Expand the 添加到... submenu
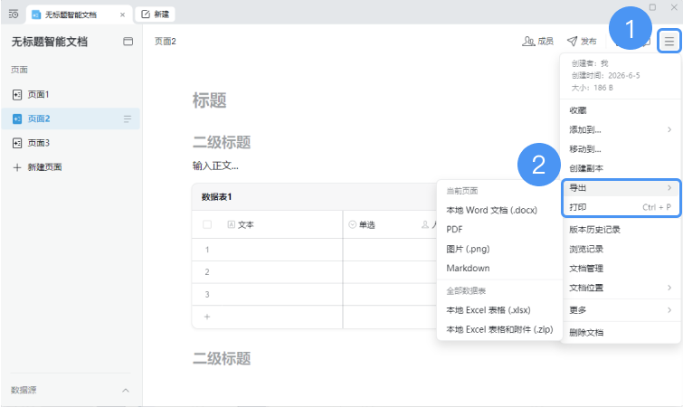The image size is (683, 407). coord(621,129)
